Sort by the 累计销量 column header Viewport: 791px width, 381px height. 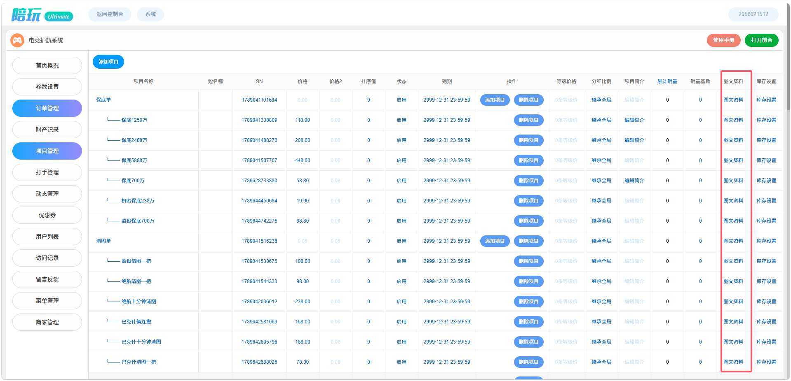tap(667, 81)
